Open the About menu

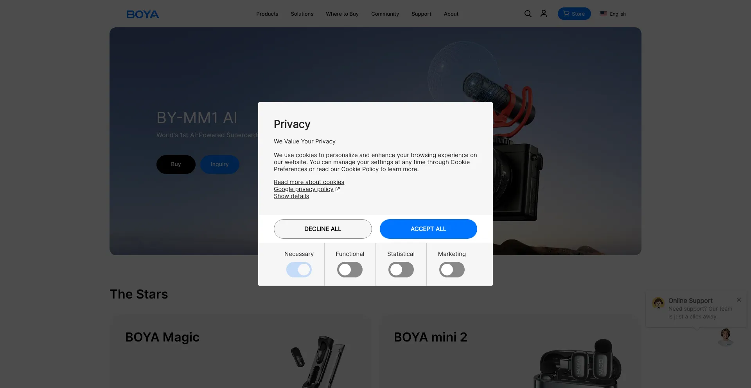pos(451,14)
